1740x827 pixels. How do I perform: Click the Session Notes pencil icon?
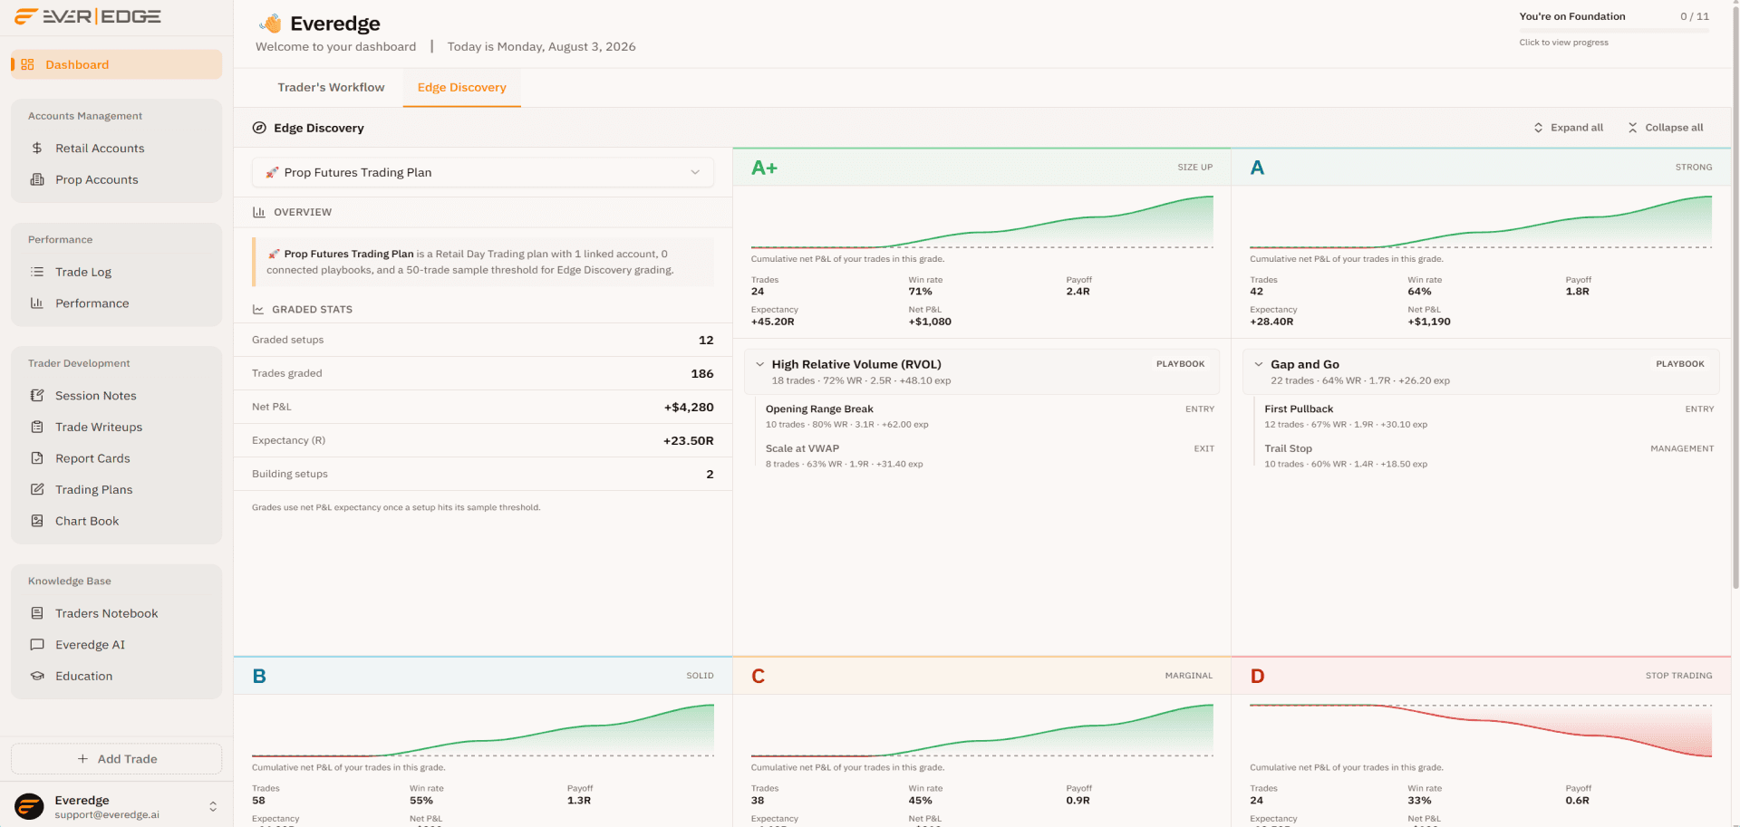37,396
